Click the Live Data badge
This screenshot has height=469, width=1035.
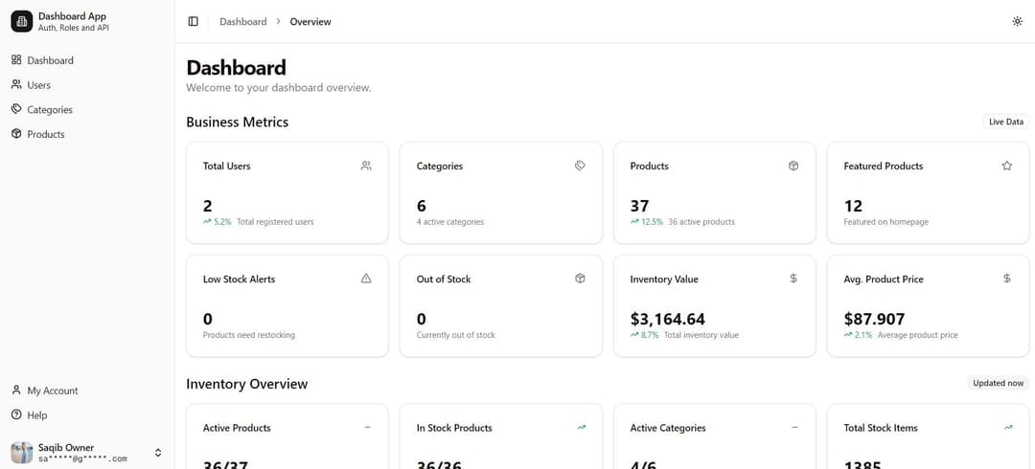[1006, 122]
